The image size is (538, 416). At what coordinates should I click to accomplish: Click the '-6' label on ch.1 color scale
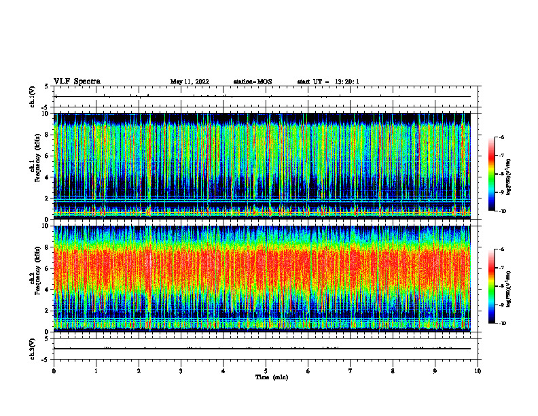pos(501,137)
